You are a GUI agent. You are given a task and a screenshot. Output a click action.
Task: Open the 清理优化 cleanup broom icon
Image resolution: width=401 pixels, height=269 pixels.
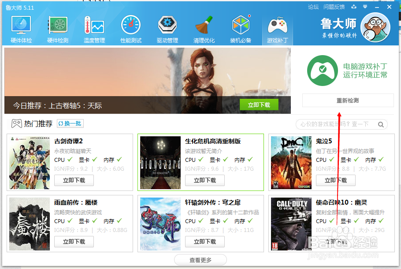204,29
